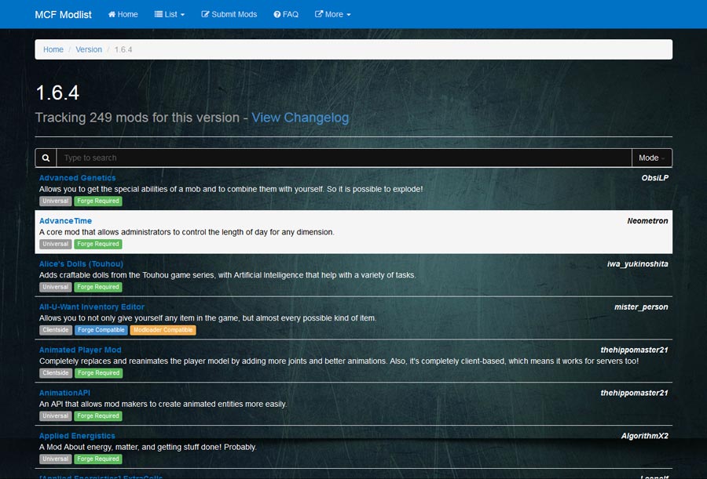This screenshot has height=479, width=707.
Task: Click the search magnifier icon
Action: click(46, 158)
